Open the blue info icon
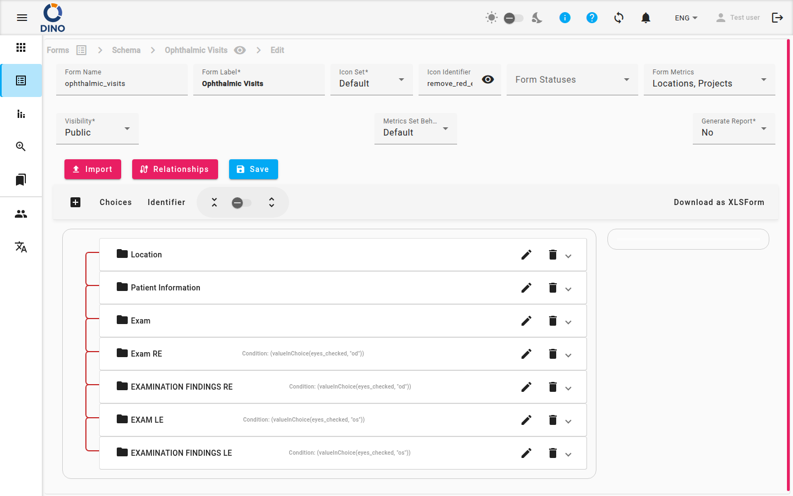Image resolution: width=793 pixels, height=496 pixels. (565, 18)
